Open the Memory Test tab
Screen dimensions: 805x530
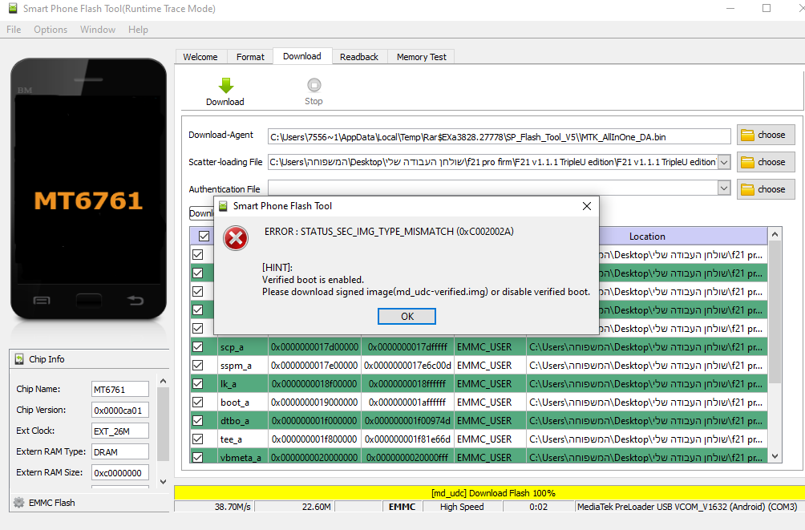click(x=422, y=57)
